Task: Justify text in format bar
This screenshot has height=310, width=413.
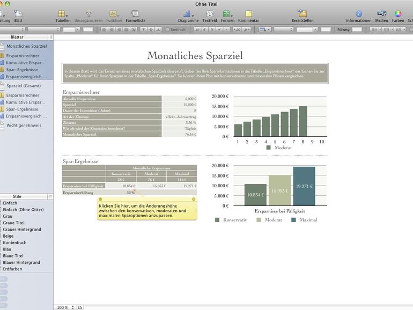Action: (x=126, y=29)
